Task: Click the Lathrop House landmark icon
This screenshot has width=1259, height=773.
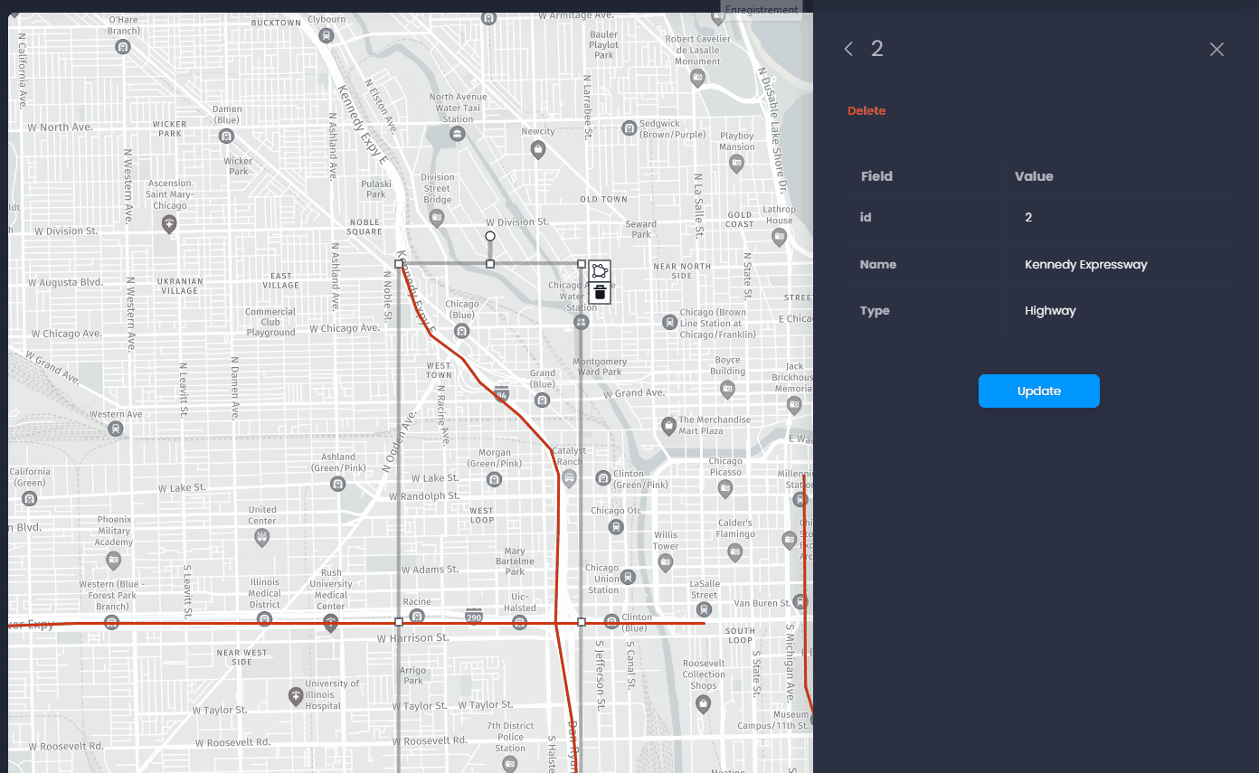Action: click(780, 237)
